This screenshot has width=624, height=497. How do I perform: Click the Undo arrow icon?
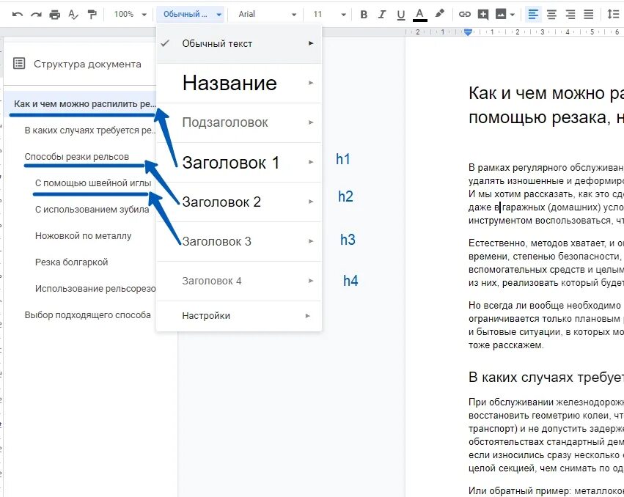(17, 15)
